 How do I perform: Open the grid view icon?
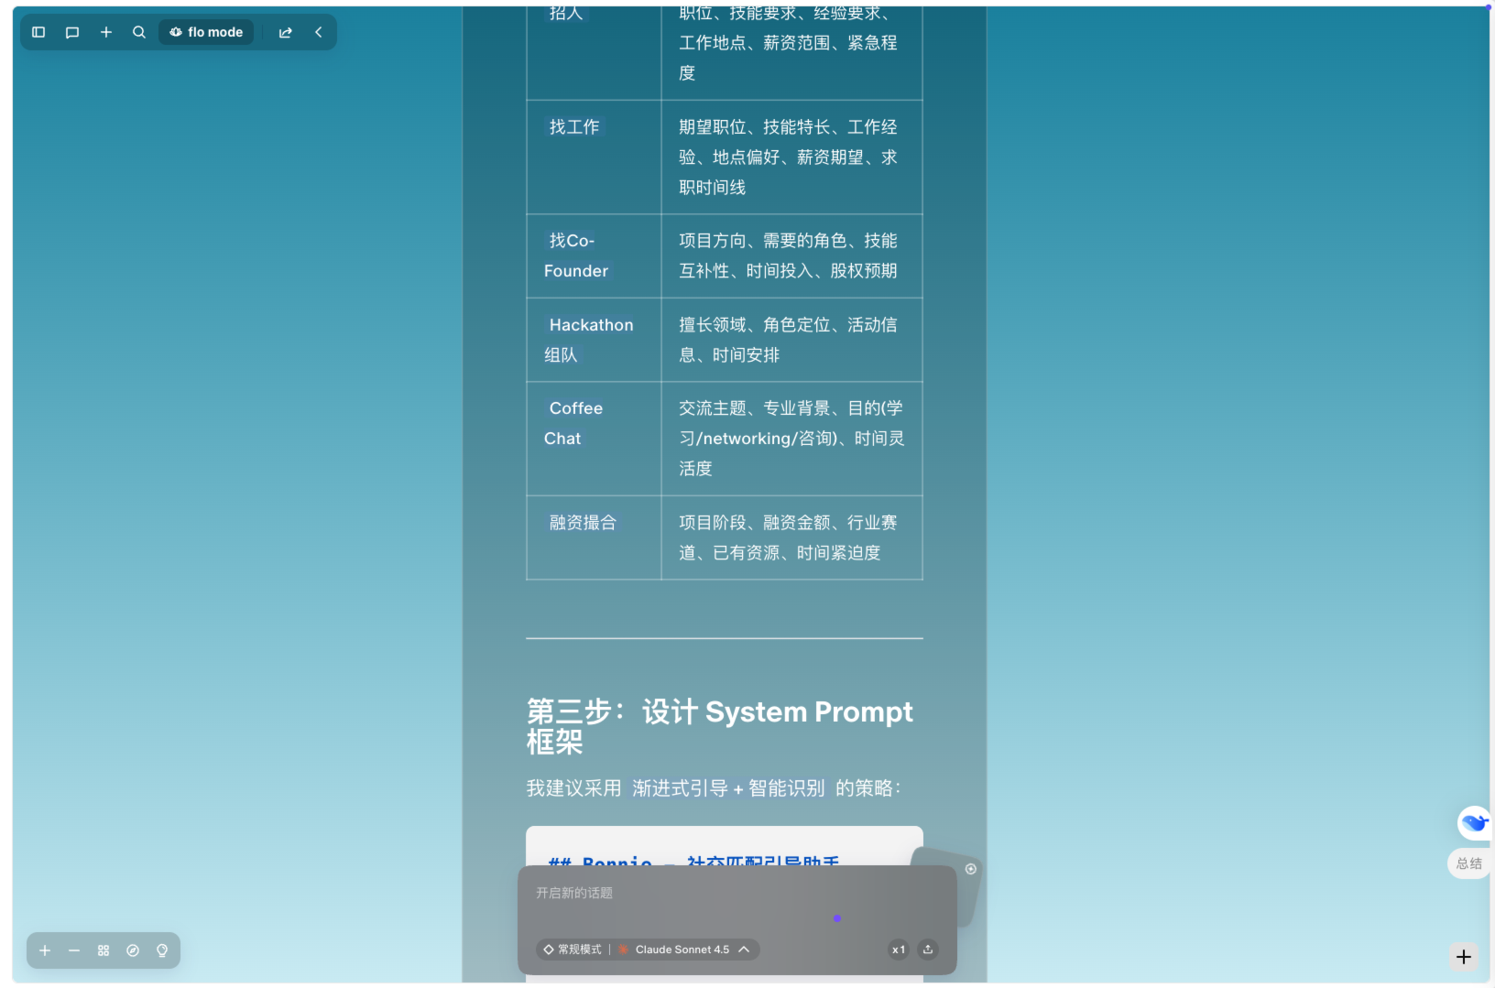click(104, 950)
